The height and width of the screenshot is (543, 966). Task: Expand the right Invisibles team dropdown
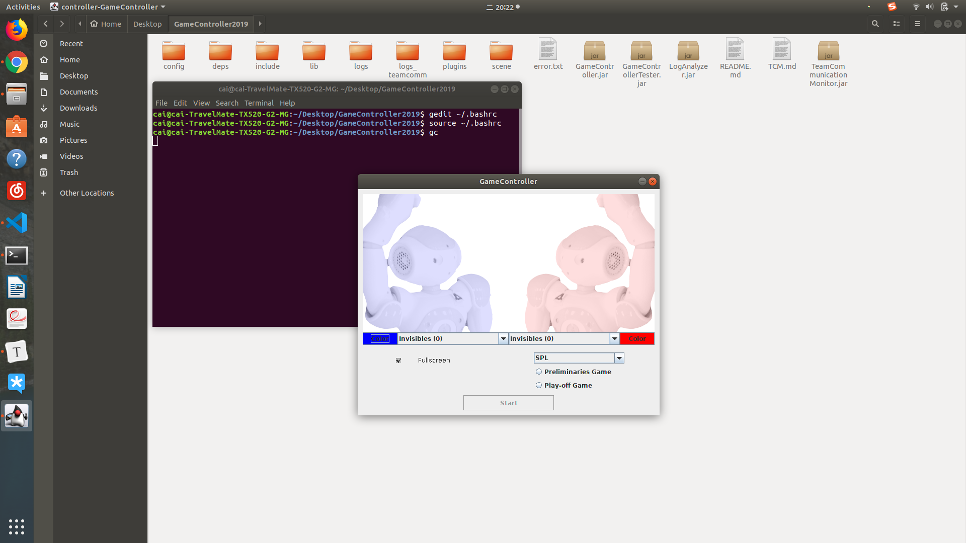click(x=614, y=339)
